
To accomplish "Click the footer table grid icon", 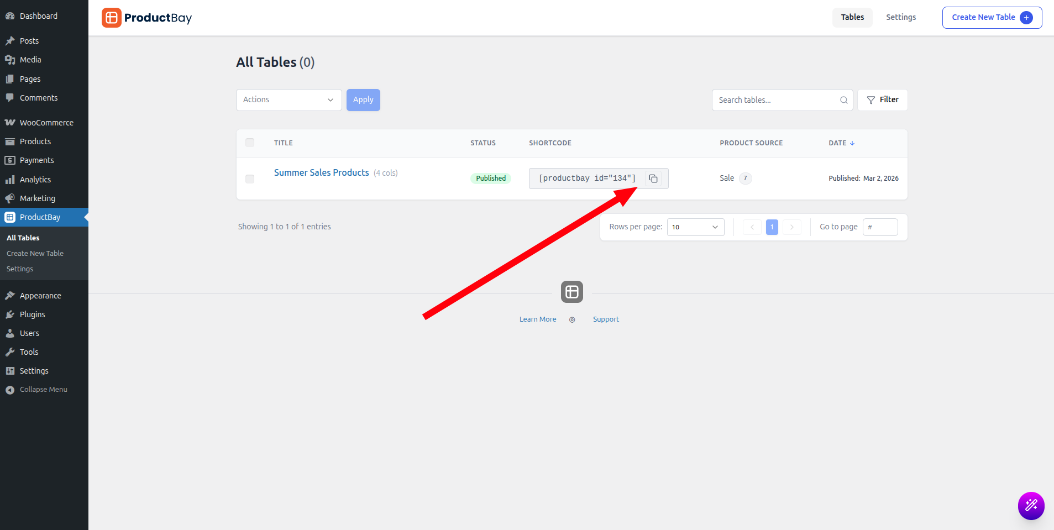I will [571, 292].
